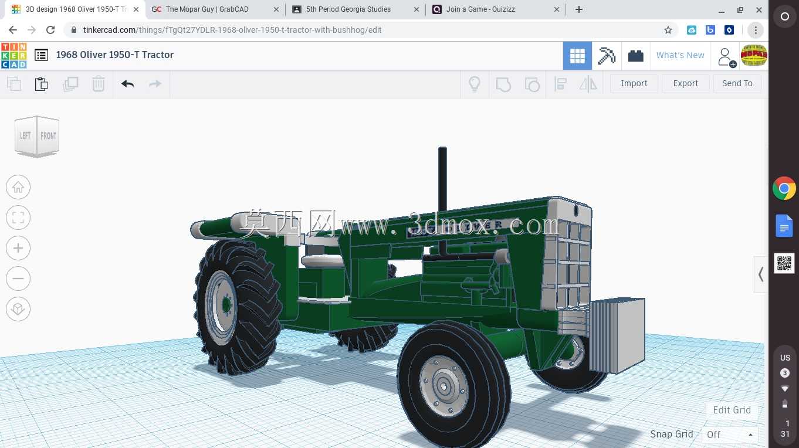The height and width of the screenshot is (448, 799).
Task: Close the GrabCAD tab
Action: (276, 9)
